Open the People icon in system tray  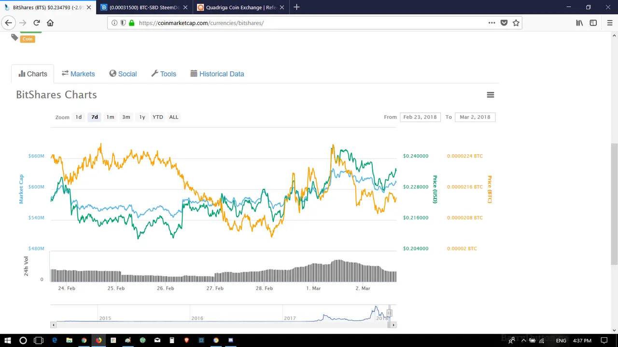click(512, 340)
